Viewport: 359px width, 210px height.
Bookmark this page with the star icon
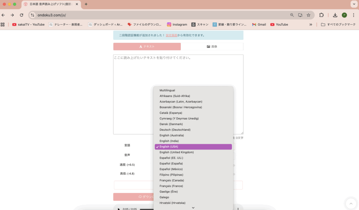309,15
